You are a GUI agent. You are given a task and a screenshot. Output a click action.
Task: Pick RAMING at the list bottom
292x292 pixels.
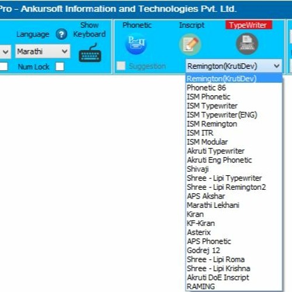[234, 287]
